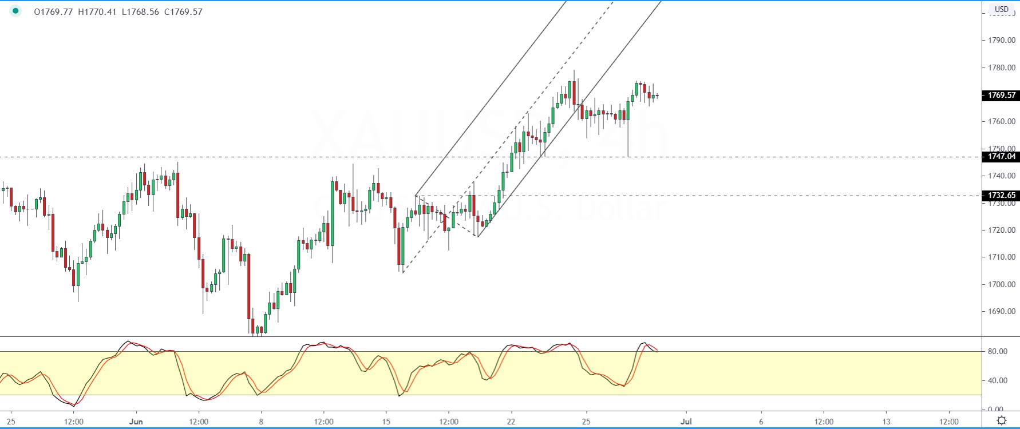Click the 1740.00 price axis label
This screenshot has width=1020, height=429.
coord(1002,176)
